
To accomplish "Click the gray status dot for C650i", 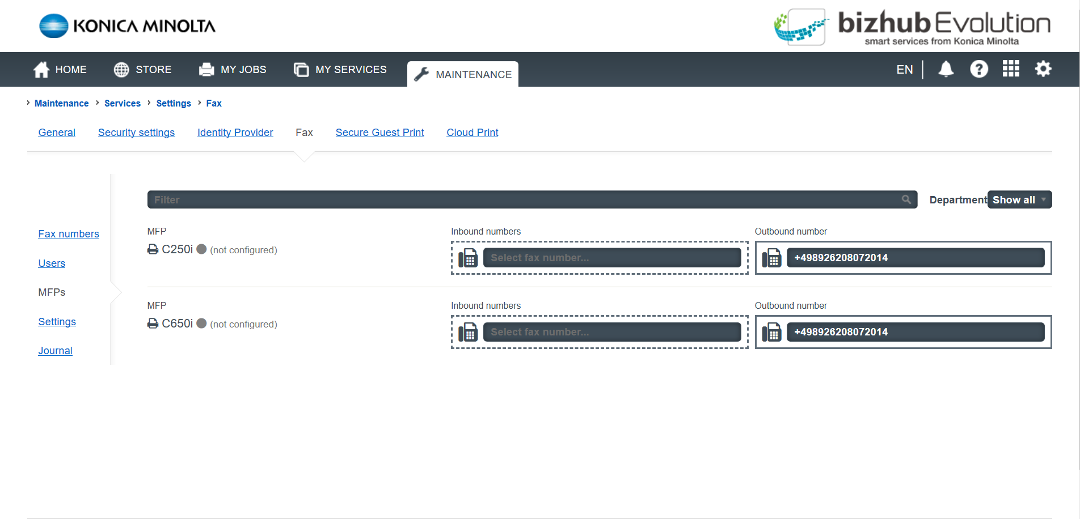I will tap(201, 324).
